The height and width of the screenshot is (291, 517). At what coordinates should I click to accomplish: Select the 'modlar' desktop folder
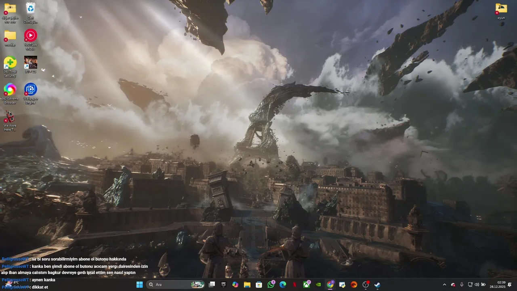click(x=10, y=38)
